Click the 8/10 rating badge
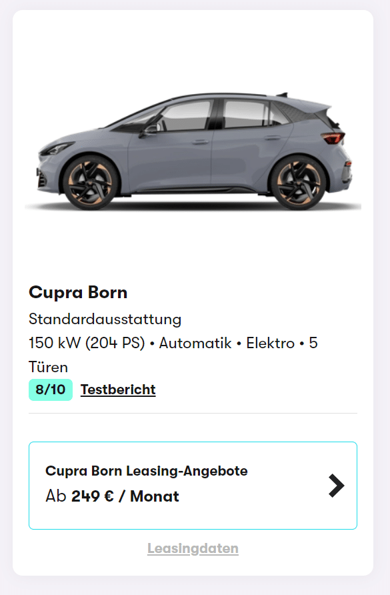The width and height of the screenshot is (390, 595). click(x=51, y=390)
